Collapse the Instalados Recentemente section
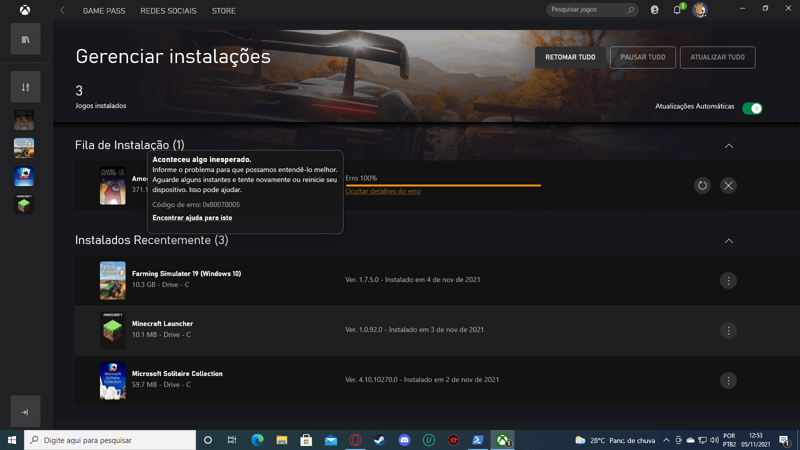The height and width of the screenshot is (450, 800). point(729,241)
